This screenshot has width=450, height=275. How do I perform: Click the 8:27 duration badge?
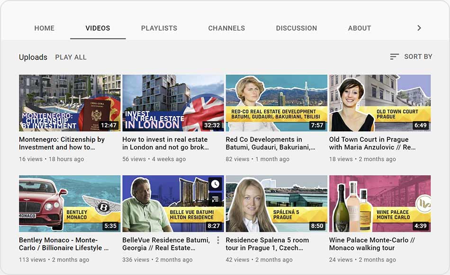pos(214,226)
